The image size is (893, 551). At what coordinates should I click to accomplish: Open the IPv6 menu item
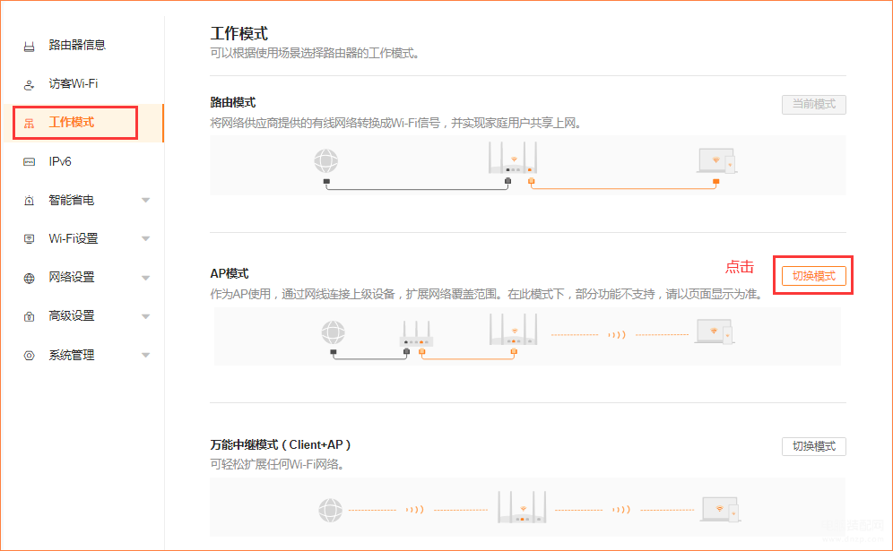(x=60, y=161)
